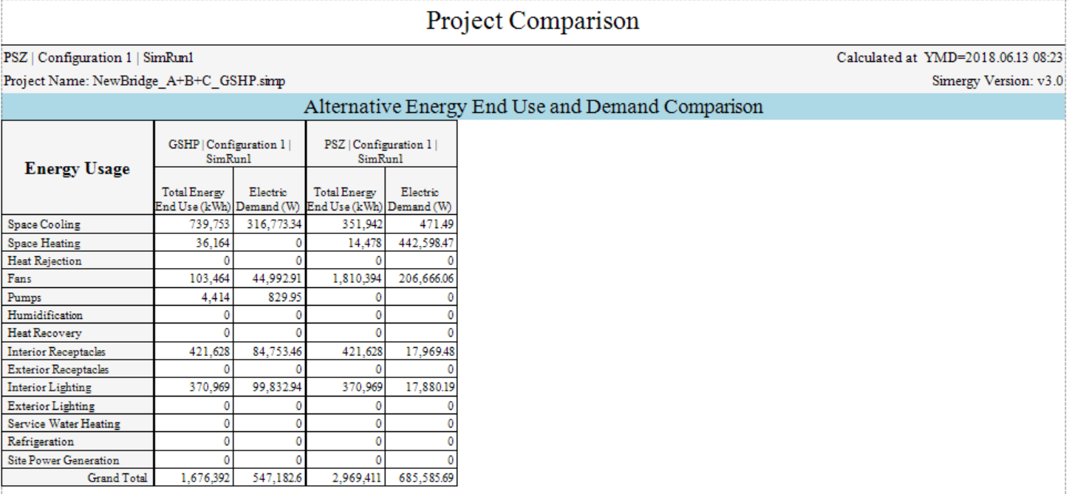The image size is (1069, 494).
Task: Click the PSZ Configuration 1 SimRun1 table header
Action: pyautogui.click(x=380, y=151)
